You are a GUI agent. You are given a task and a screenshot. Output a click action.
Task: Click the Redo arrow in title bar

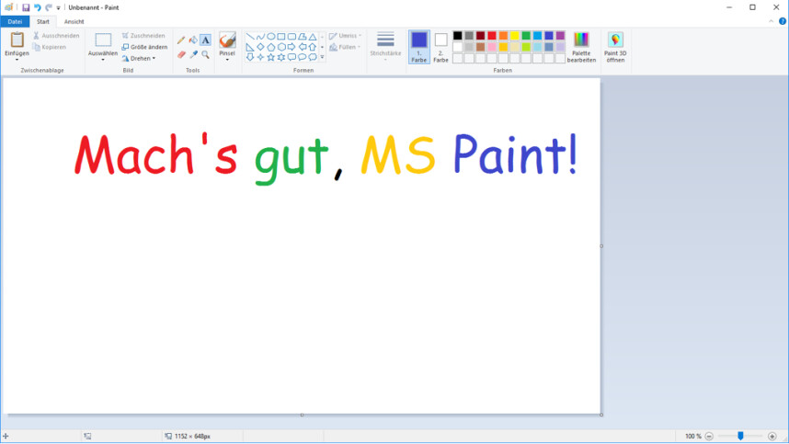(49, 7)
